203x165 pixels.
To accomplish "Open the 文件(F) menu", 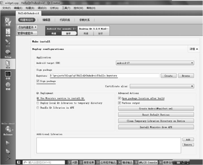I will (x=7, y=8).
